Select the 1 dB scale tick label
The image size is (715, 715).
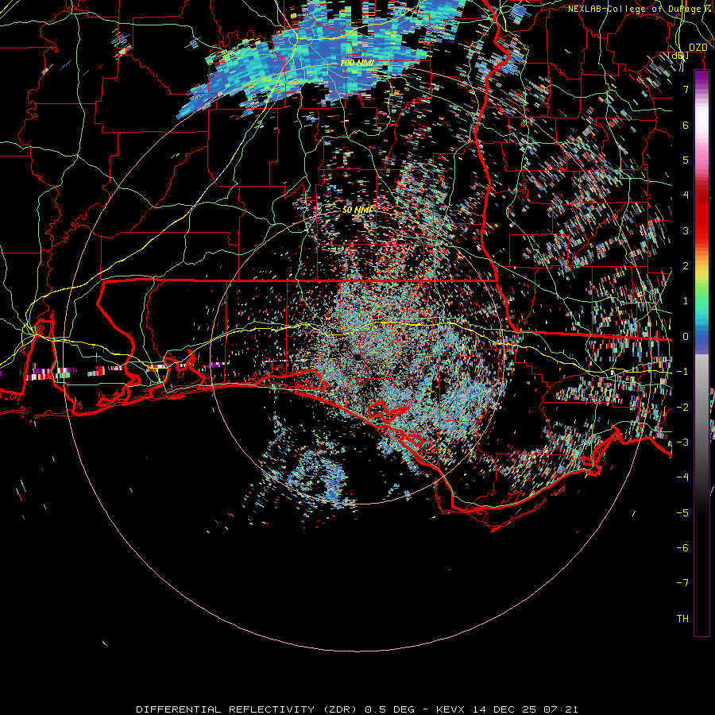point(686,301)
